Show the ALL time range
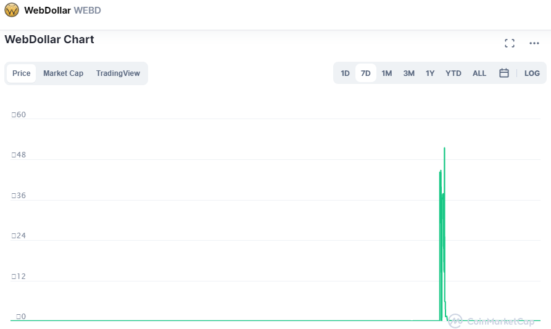This screenshot has height=329, width=551. pyautogui.click(x=479, y=73)
